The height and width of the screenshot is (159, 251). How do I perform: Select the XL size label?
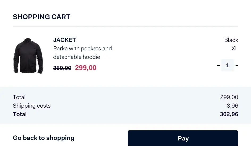coord(235,48)
